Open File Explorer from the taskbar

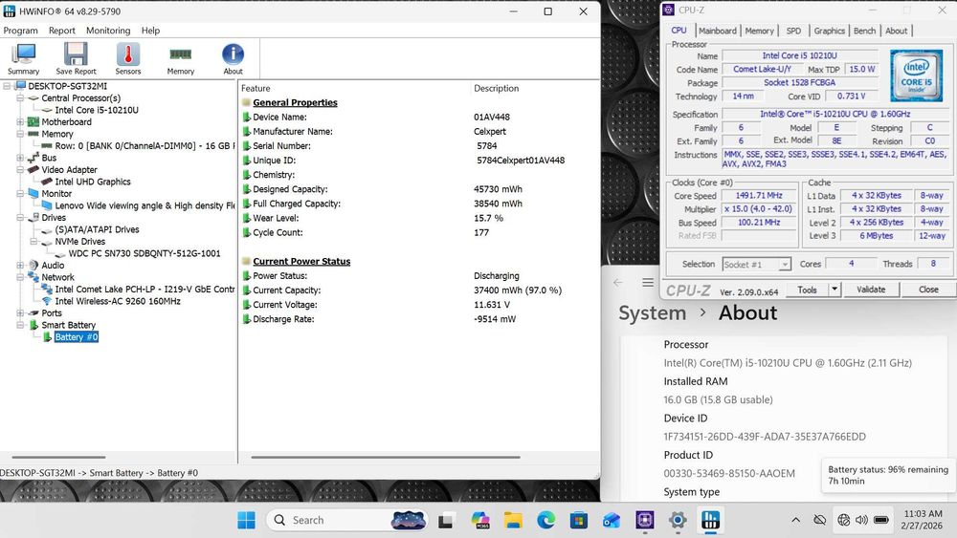[513, 521]
